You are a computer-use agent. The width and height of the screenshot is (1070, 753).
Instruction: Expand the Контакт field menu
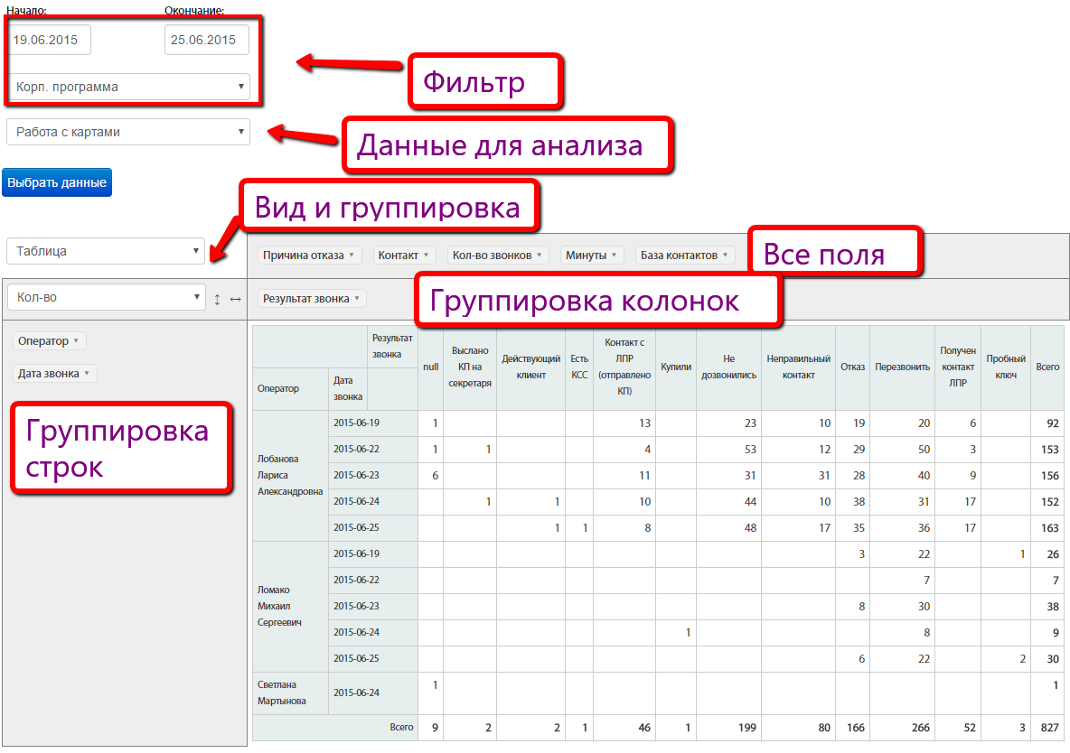pos(404,255)
